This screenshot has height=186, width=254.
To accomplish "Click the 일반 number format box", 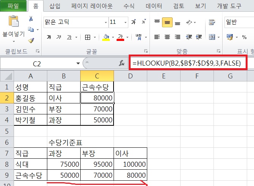I will [239, 22].
